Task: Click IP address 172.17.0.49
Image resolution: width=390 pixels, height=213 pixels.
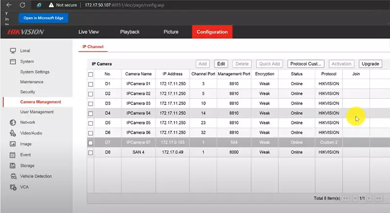Action: (x=173, y=152)
